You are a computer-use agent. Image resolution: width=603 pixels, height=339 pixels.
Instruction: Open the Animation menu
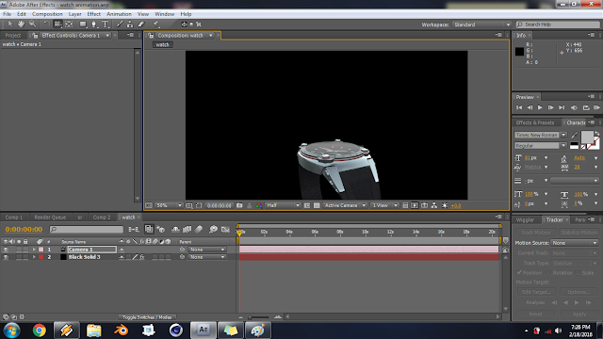119,14
